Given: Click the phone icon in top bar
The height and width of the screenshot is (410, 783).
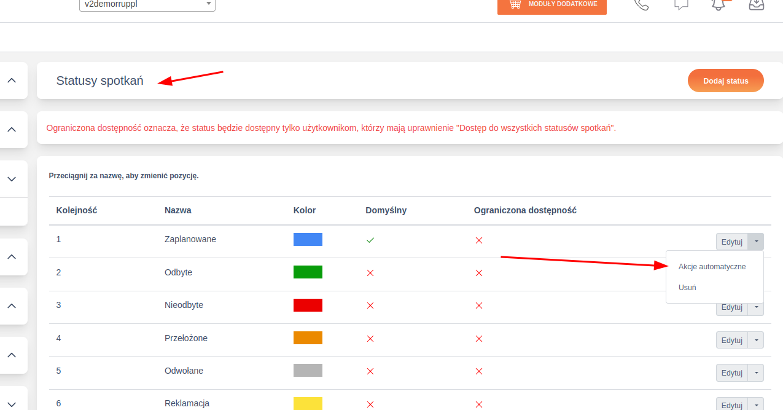Looking at the screenshot, I should 641,4.
